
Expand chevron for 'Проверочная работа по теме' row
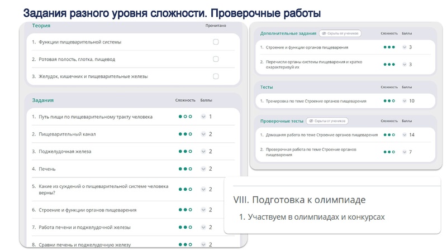(404, 152)
